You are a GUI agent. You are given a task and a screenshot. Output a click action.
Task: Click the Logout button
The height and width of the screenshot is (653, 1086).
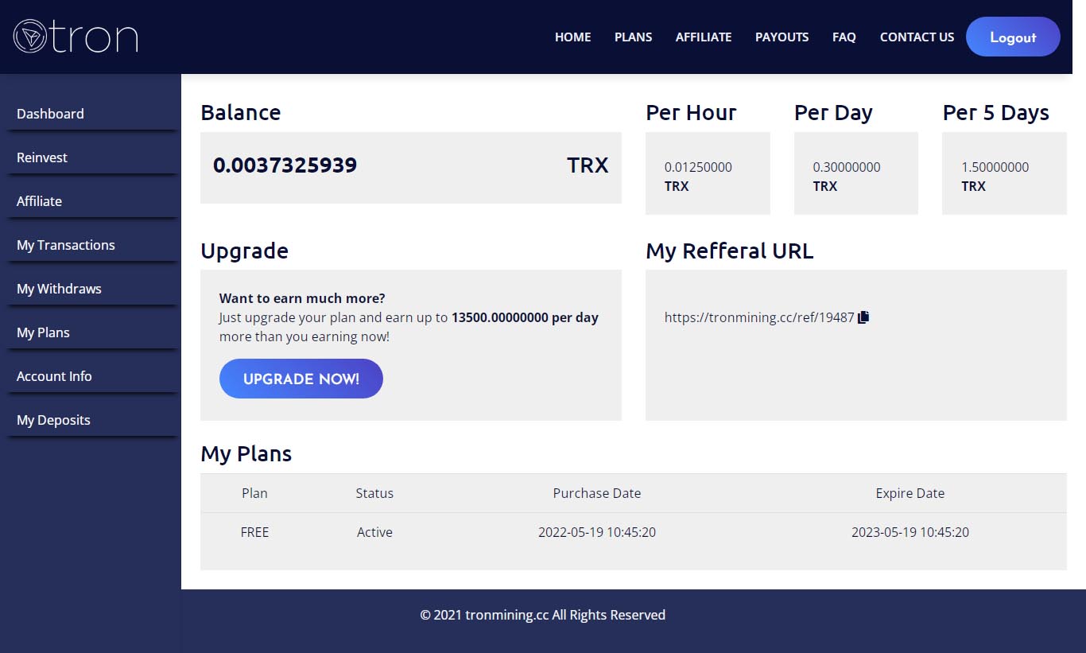[x=1013, y=37]
